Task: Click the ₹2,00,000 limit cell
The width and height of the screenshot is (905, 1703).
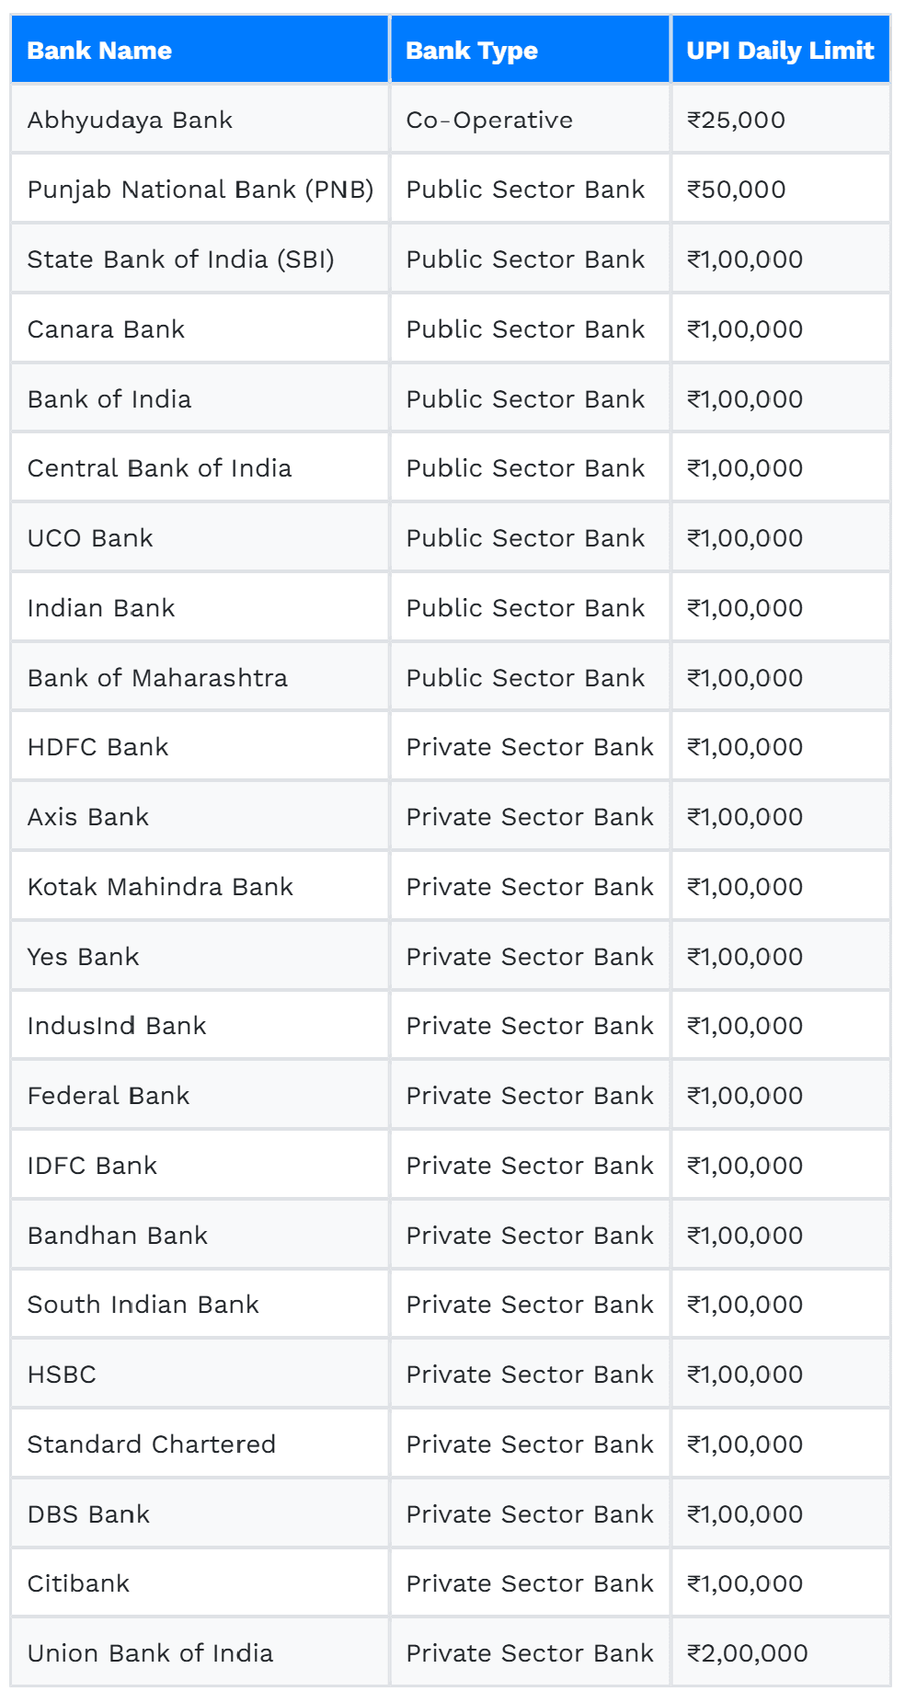Action: (x=781, y=1653)
